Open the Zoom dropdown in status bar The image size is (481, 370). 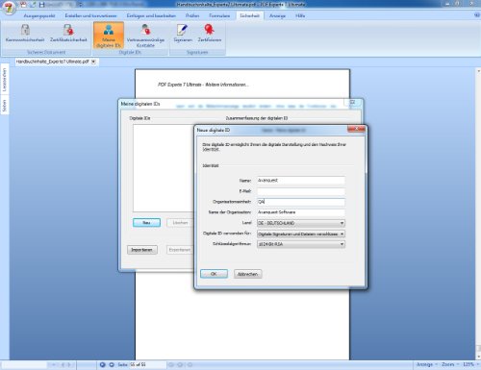tap(449, 364)
